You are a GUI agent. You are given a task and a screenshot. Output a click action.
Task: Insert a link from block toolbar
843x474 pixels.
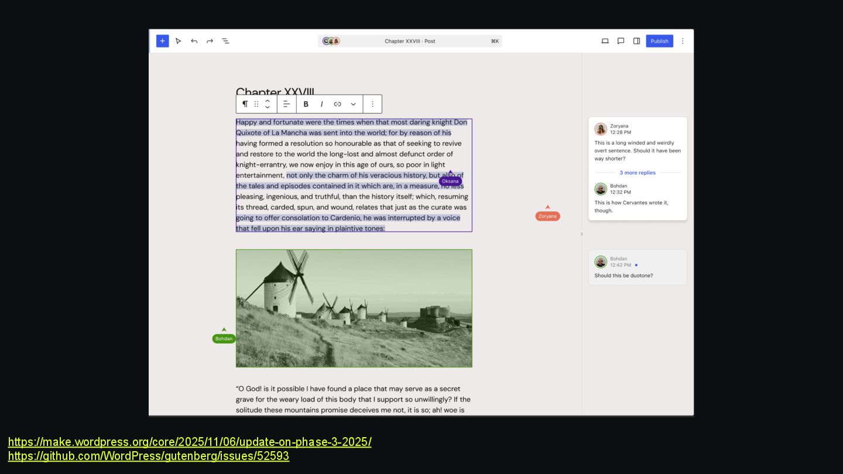click(338, 104)
